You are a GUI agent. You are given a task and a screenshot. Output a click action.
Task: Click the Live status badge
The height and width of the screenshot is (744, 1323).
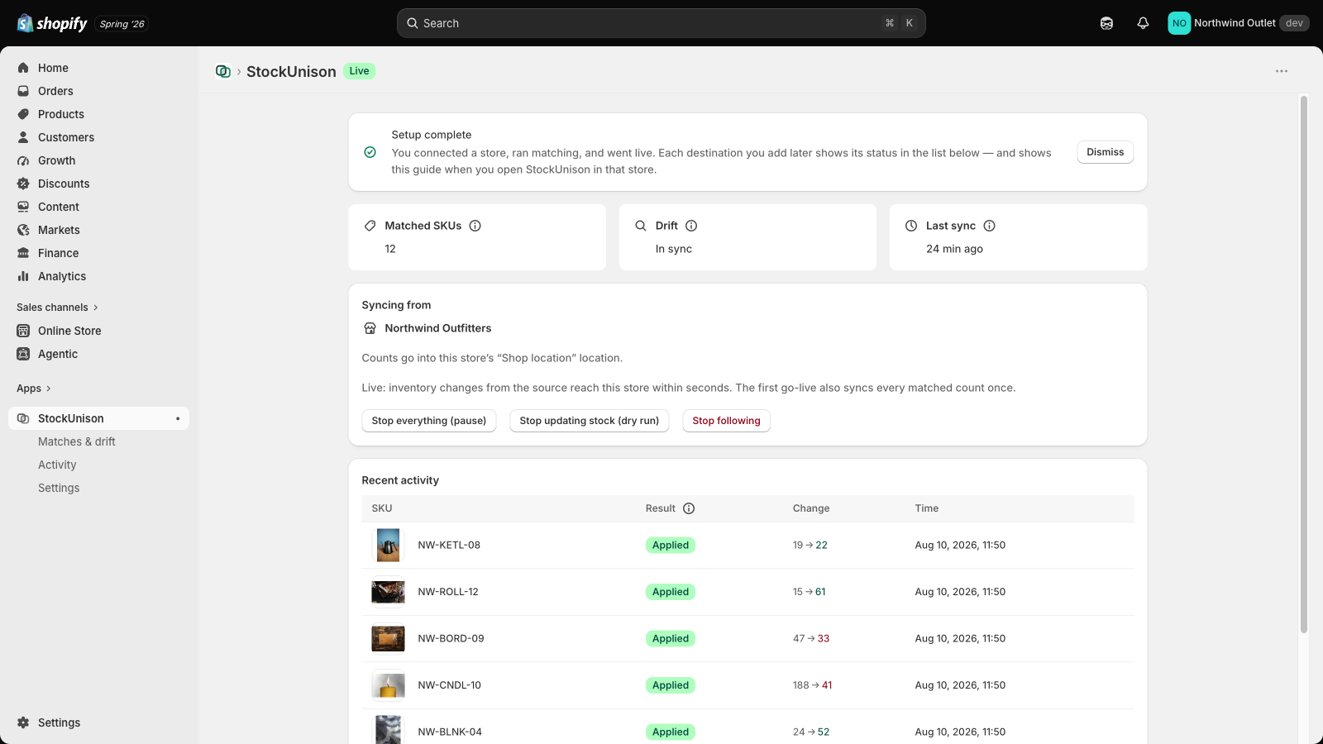click(360, 71)
